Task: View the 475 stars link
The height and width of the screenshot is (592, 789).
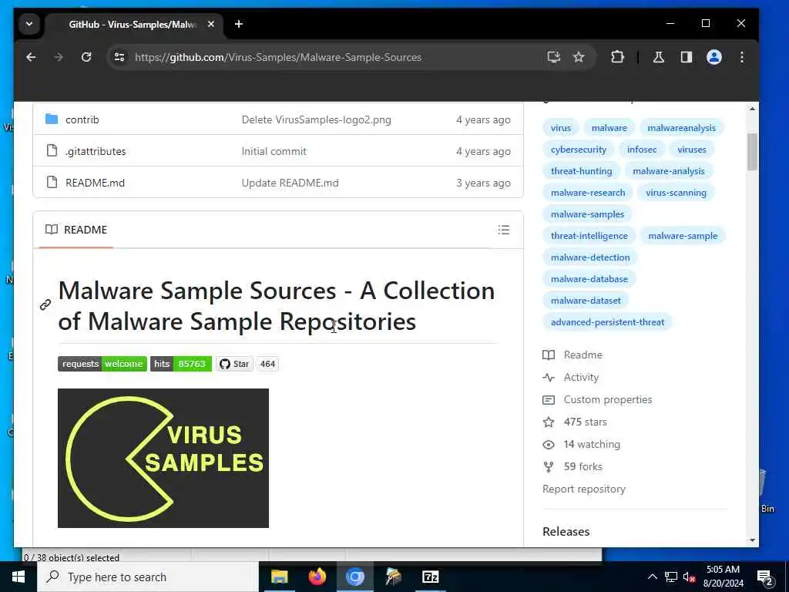Action: coord(575,422)
